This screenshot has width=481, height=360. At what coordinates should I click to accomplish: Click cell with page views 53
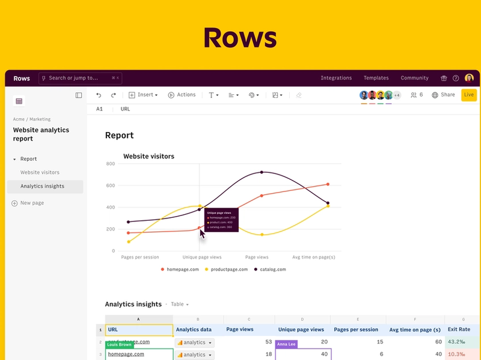point(249,342)
